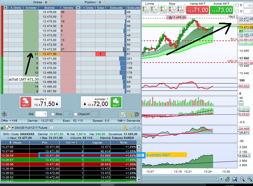Place second Limite order icon

[x=153, y=10]
